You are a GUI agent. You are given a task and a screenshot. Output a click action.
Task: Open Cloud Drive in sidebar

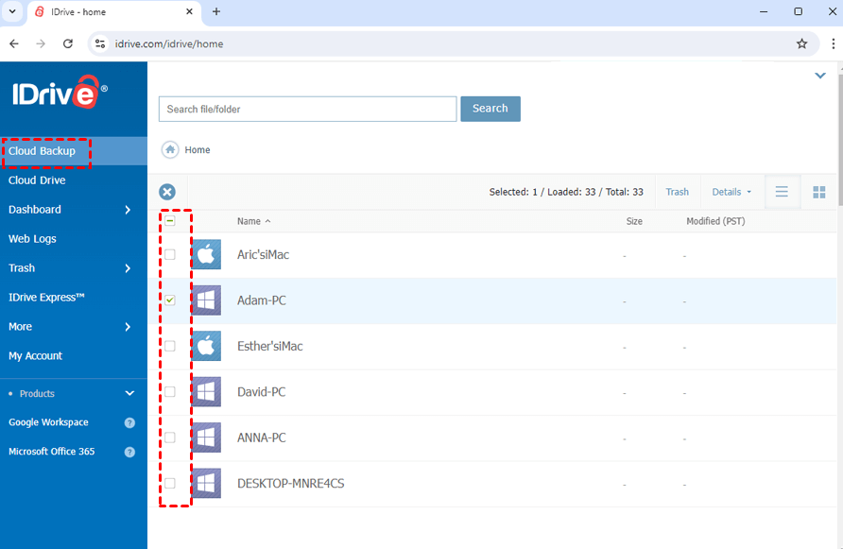37,180
